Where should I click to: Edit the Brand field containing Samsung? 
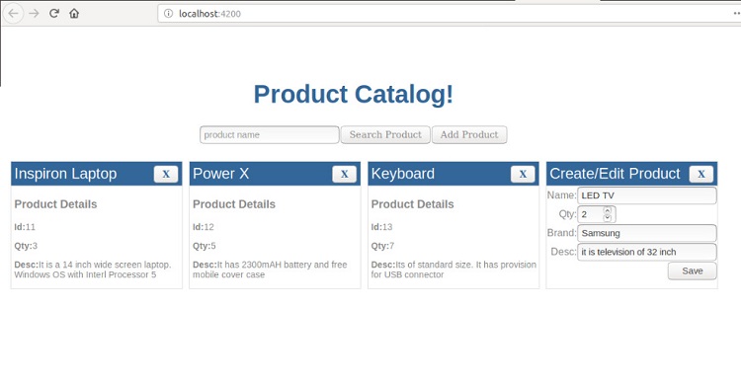[647, 233]
